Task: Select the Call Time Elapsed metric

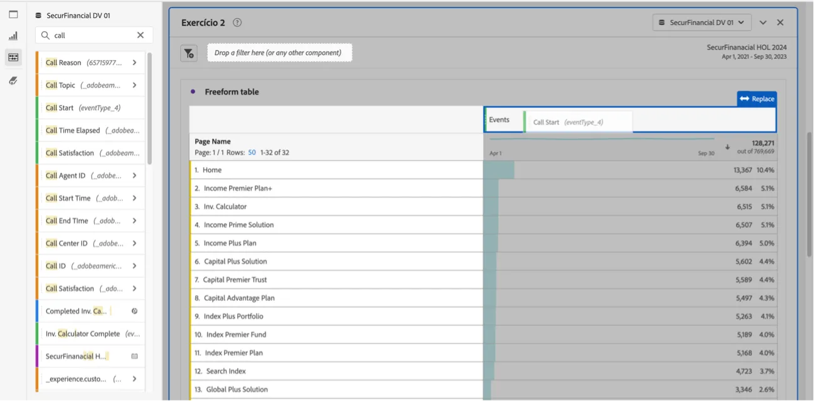Action: (90, 130)
